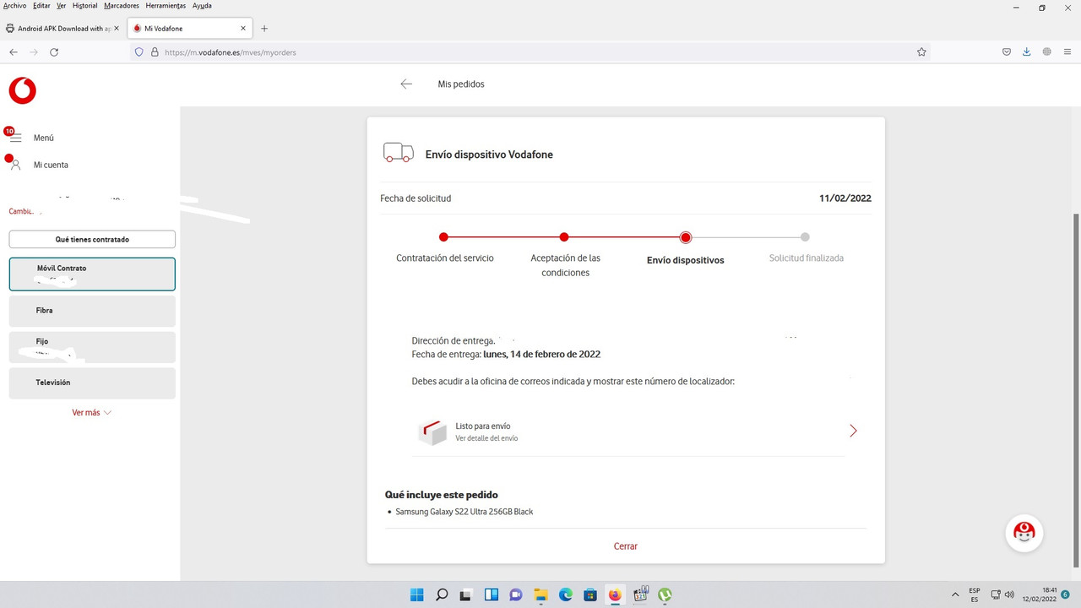Click the Vodafone logo
Screen dimensions: 1081x608
22,90
